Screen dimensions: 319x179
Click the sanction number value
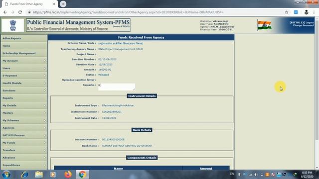coord(107,59)
